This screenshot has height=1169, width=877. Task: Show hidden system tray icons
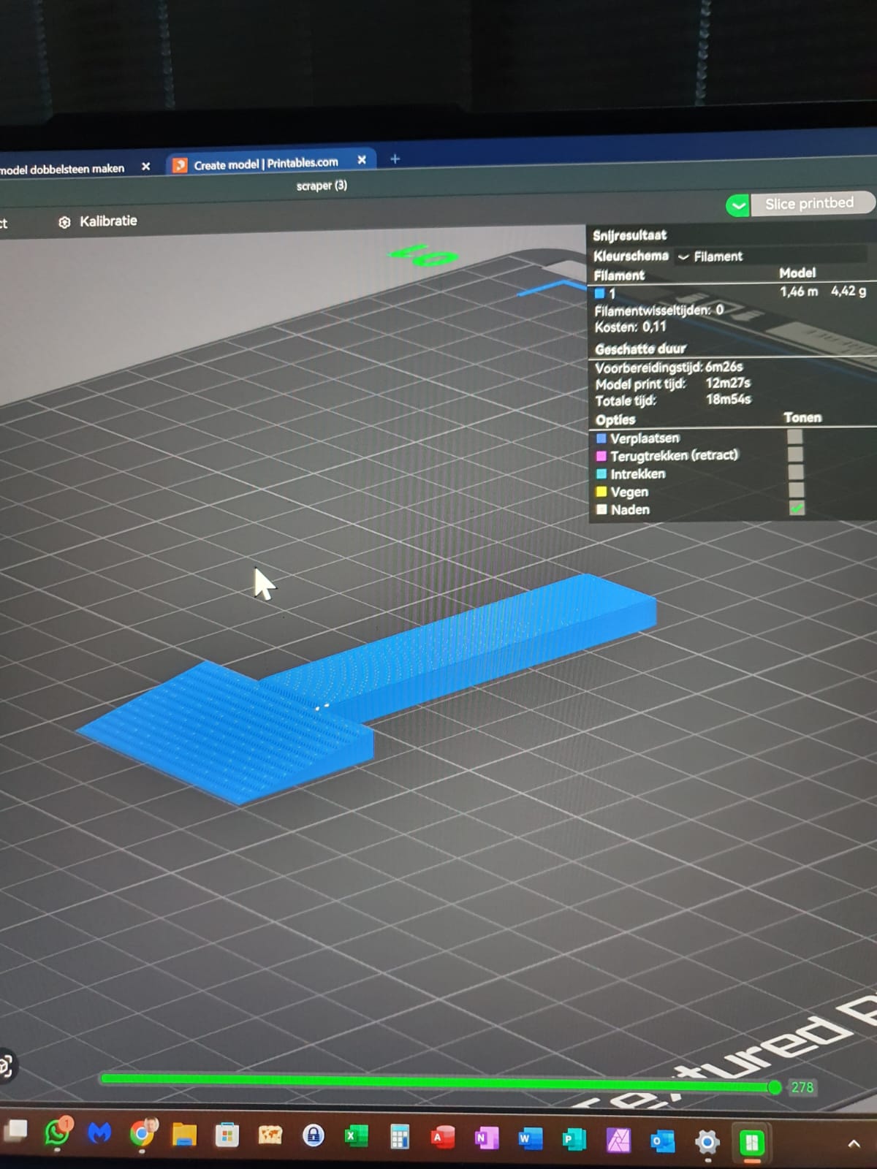[x=853, y=1144]
